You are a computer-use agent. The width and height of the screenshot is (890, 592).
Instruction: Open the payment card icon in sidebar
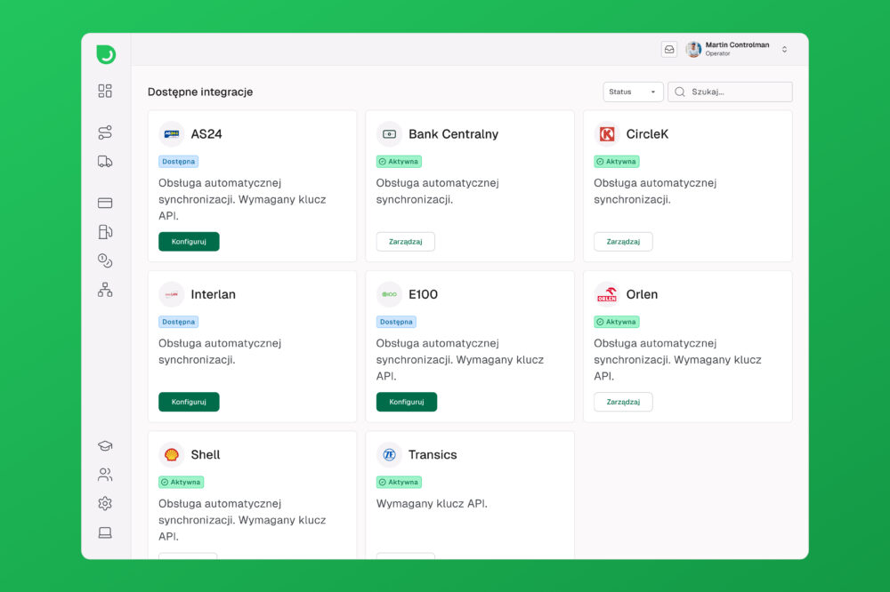pos(105,203)
